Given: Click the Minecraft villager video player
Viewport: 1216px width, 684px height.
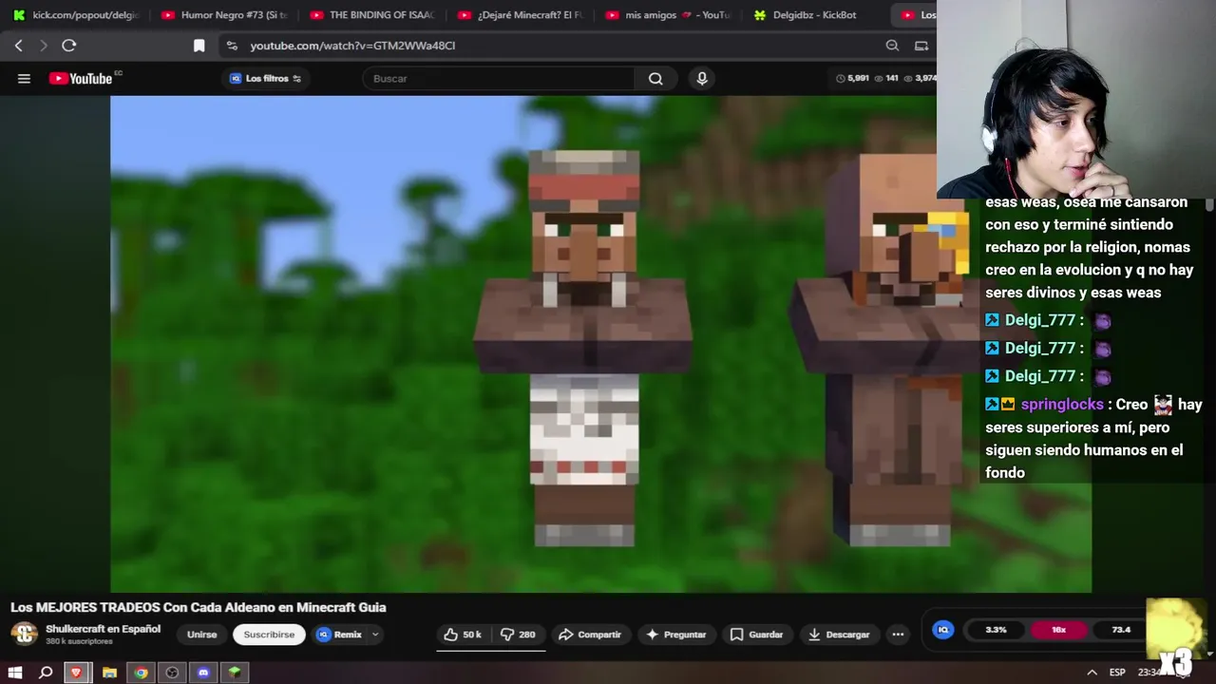Looking at the screenshot, I should (600, 344).
